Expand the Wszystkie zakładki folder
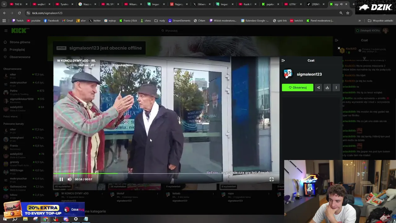396x223 pixels. (380, 21)
